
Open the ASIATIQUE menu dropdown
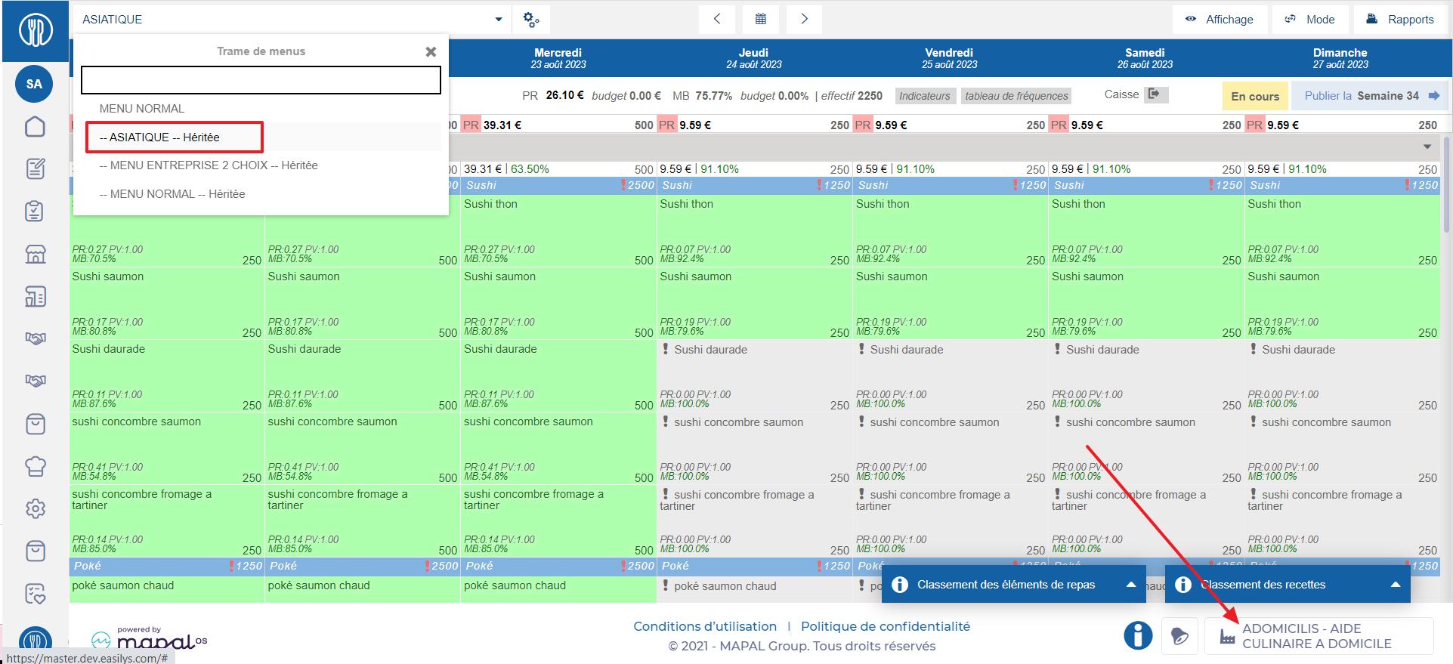tap(293, 20)
